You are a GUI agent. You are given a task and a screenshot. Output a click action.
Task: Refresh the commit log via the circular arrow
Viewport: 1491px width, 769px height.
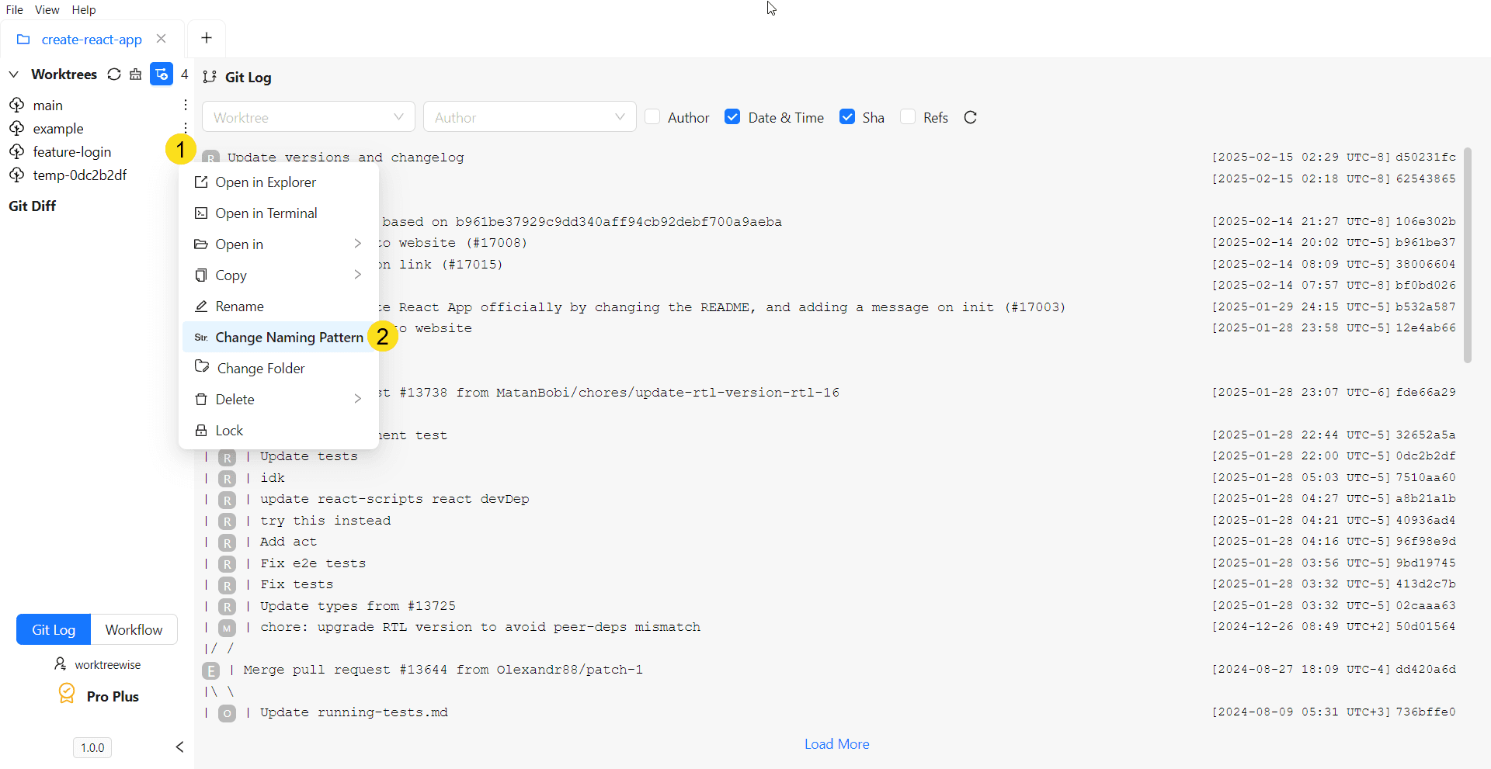(x=971, y=117)
